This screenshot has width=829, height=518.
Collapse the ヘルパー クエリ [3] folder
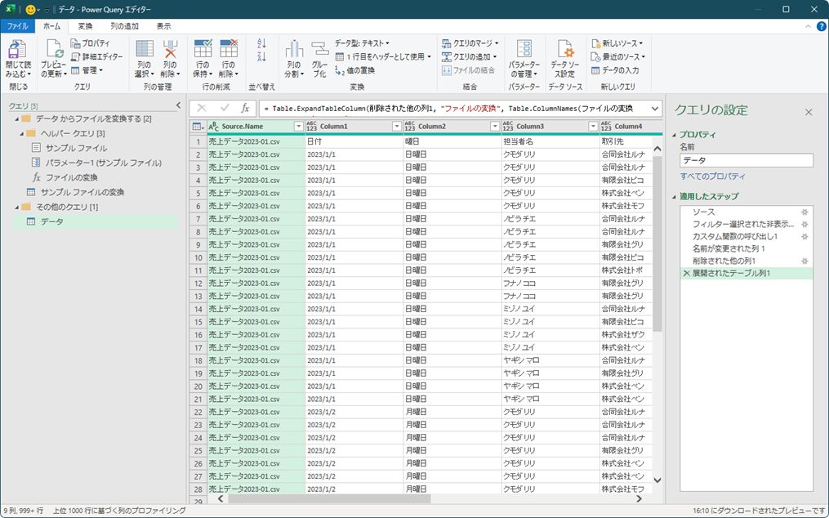tap(22, 134)
